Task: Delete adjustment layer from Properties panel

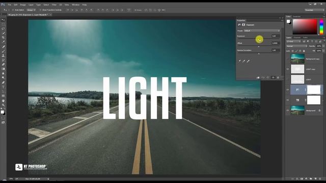Action: [278, 78]
